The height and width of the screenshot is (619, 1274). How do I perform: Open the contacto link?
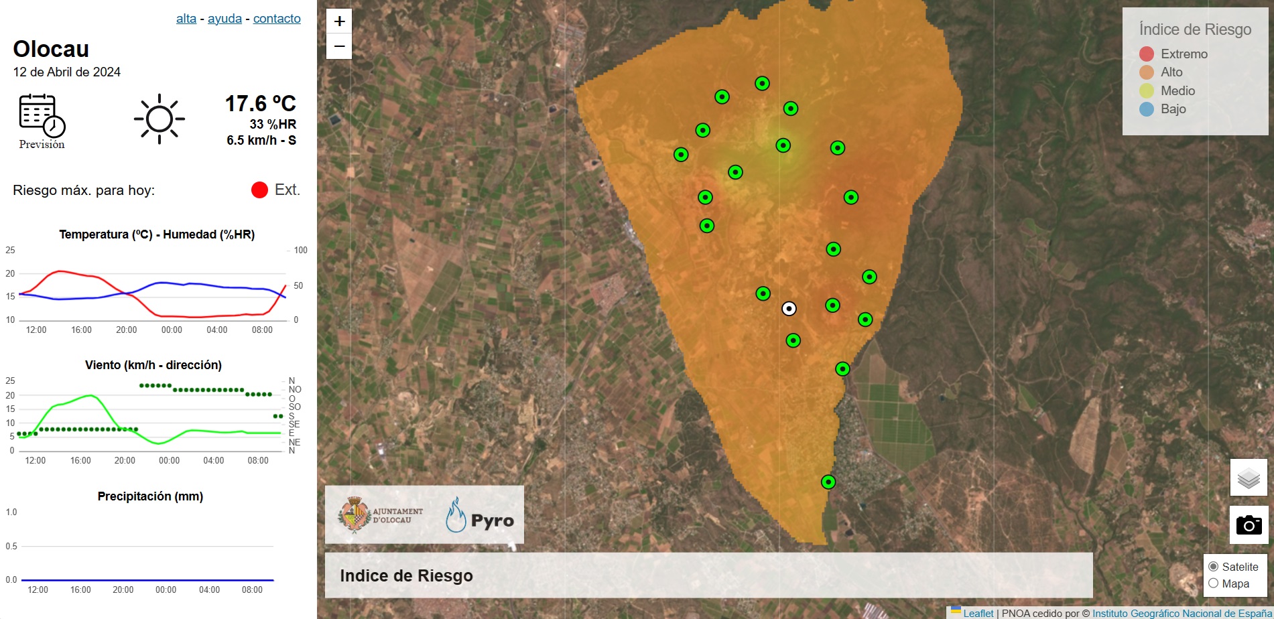[277, 18]
